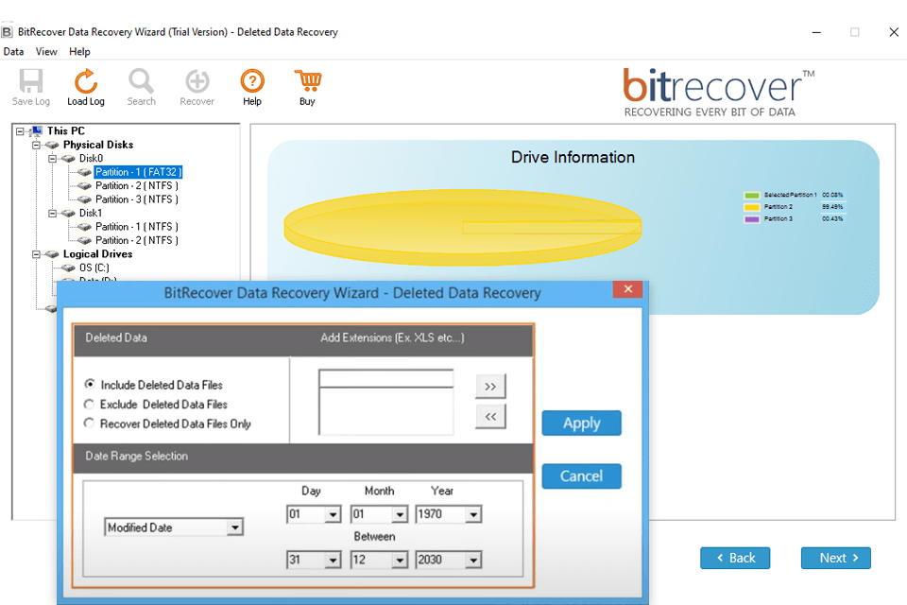This screenshot has width=907, height=605.
Task: Click the Logical Drives drive icon
Action: point(52,254)
